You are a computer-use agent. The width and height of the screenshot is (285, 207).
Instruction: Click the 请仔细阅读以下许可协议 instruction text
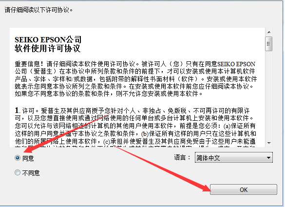point(38,10)
